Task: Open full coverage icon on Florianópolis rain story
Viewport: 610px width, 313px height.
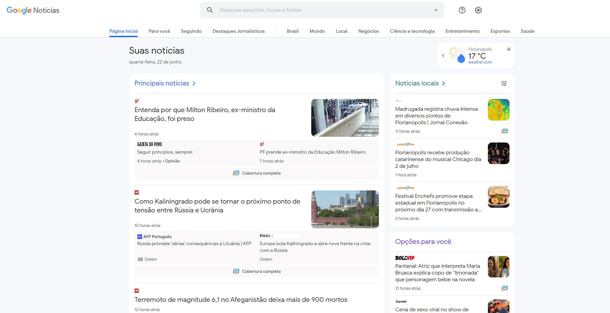Action: point(504,131)
